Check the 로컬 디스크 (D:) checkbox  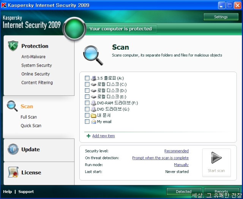coord(87,90)
